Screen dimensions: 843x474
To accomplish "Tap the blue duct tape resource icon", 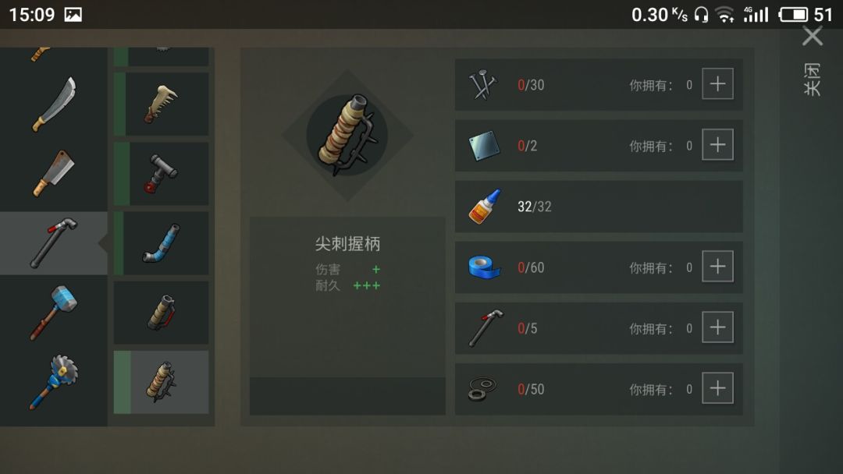I will (x=485, y=267).
